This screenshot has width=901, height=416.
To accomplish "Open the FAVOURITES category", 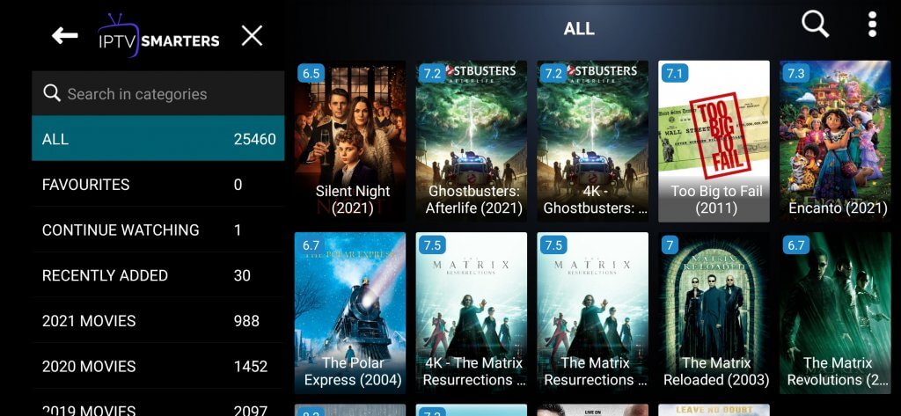I will coord(158,185).
